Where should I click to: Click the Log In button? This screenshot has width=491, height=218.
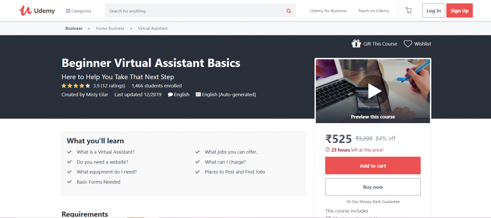(x=434, y=11)
